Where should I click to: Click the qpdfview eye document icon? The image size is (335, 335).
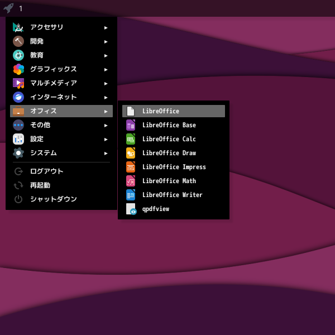click(x=131, y=209)
